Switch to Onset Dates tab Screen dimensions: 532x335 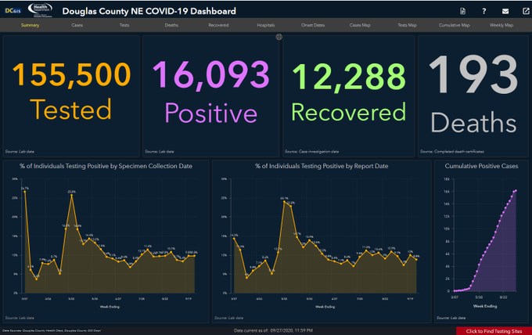313,25
